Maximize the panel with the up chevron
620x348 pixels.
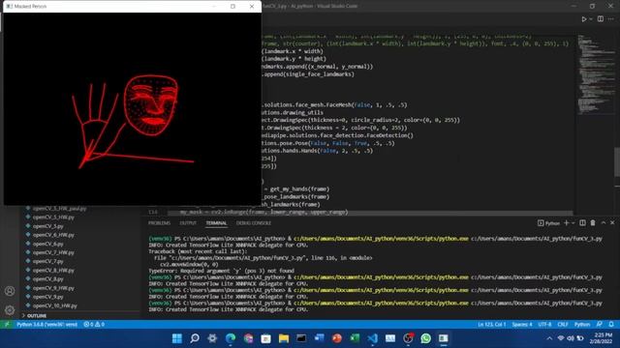[604, 223]
